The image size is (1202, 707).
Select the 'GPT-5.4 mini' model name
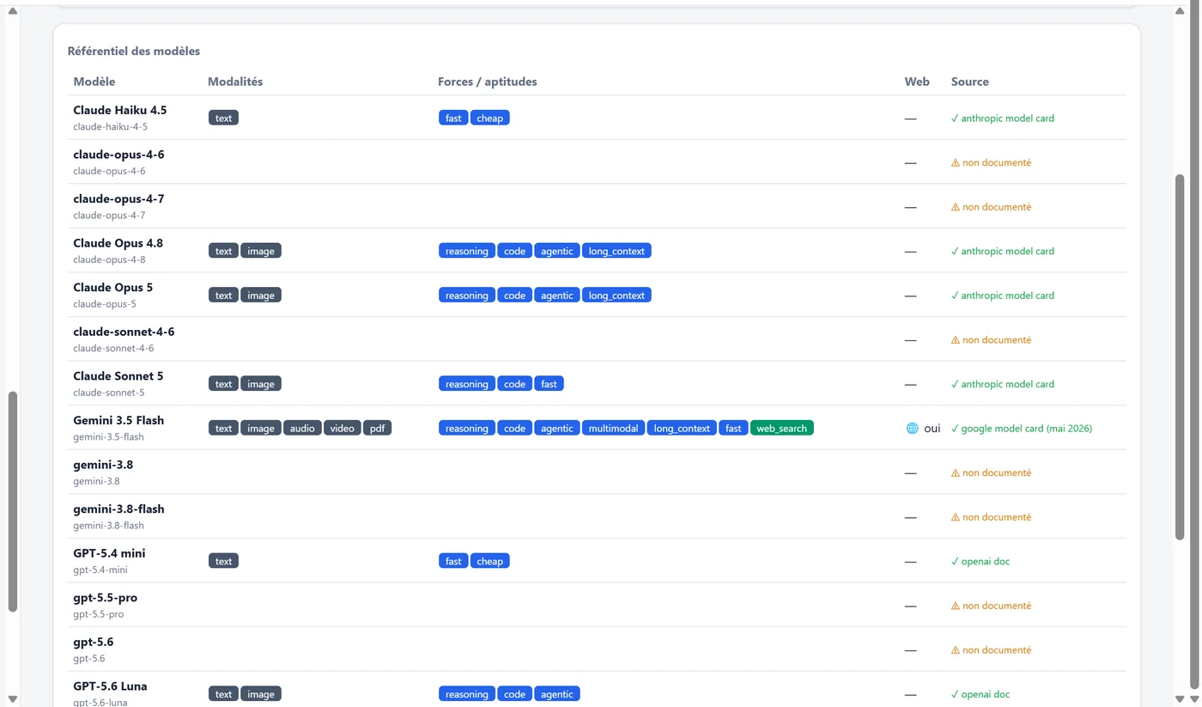click(109, 553)
